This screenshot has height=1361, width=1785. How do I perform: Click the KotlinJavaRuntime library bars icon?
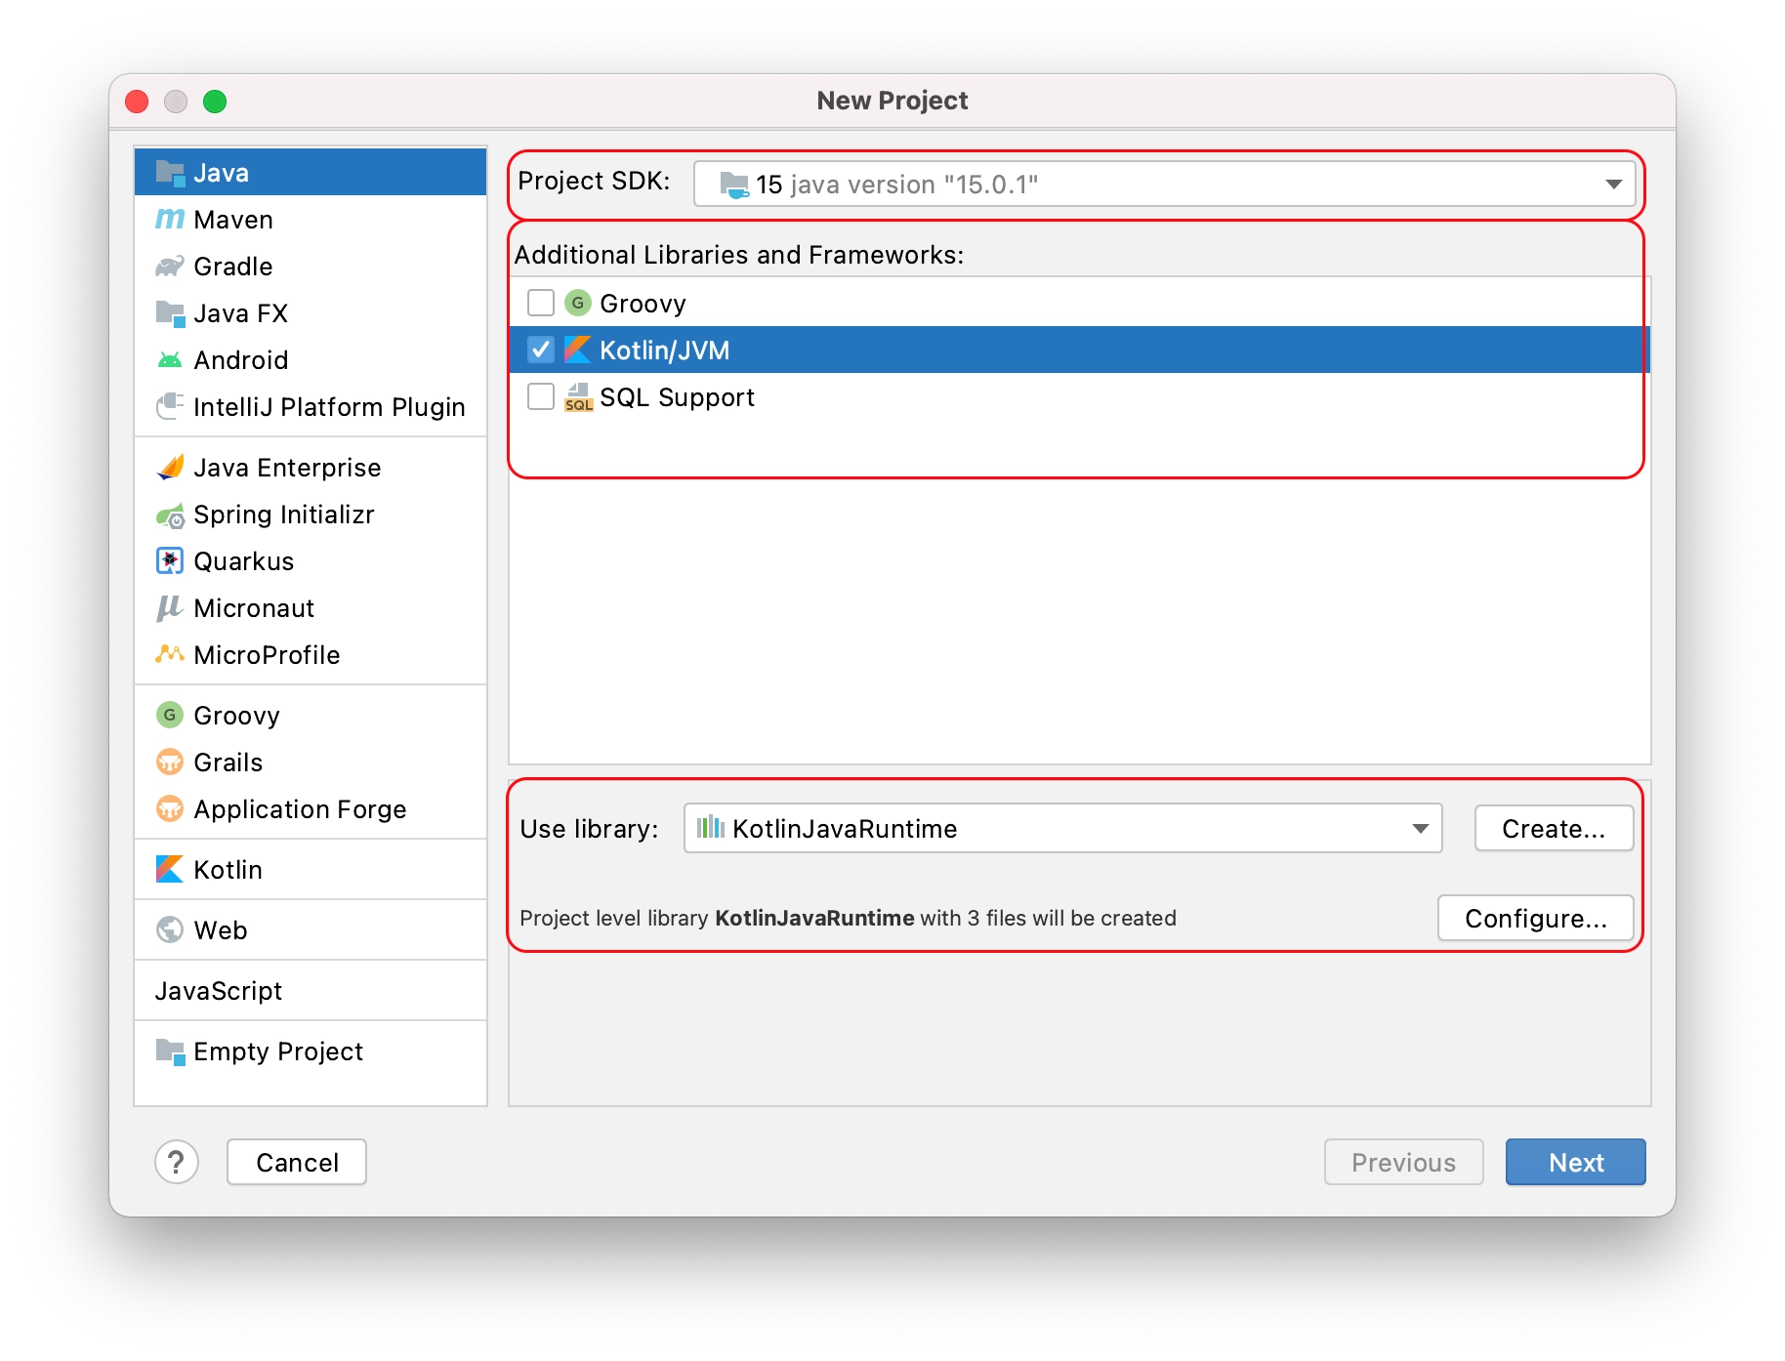pos(711,828)
